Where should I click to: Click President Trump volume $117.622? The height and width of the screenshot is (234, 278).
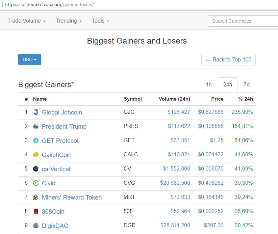(x=179, y=126)
